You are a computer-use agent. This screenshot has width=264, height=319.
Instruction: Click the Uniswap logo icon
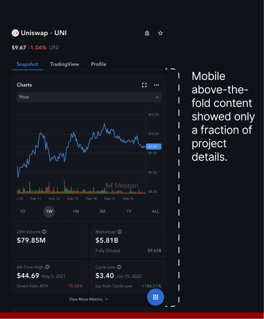(15, 33)
